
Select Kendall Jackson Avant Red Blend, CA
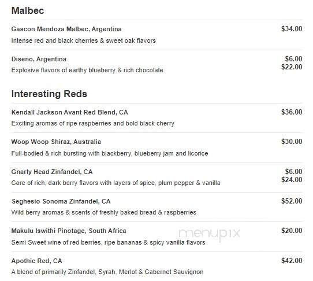(70, 112)
